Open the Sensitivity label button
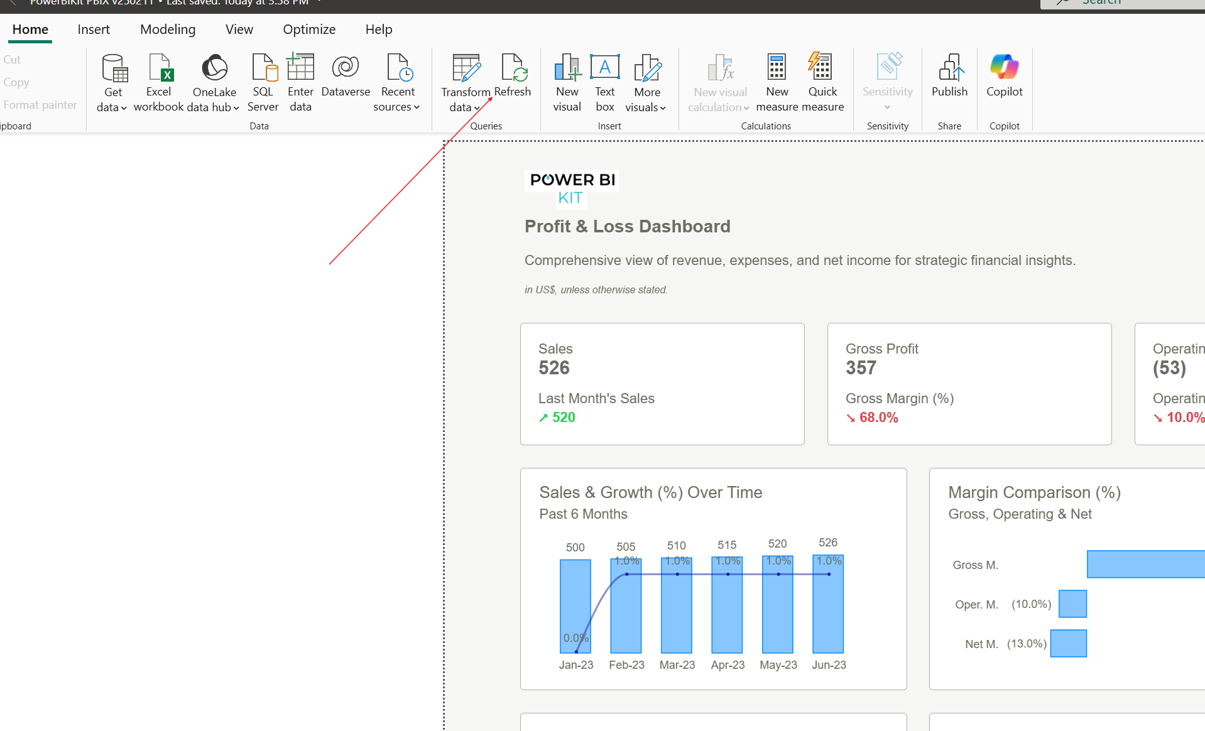Screen dimensions: 1205x731 [x=888, y=82]
